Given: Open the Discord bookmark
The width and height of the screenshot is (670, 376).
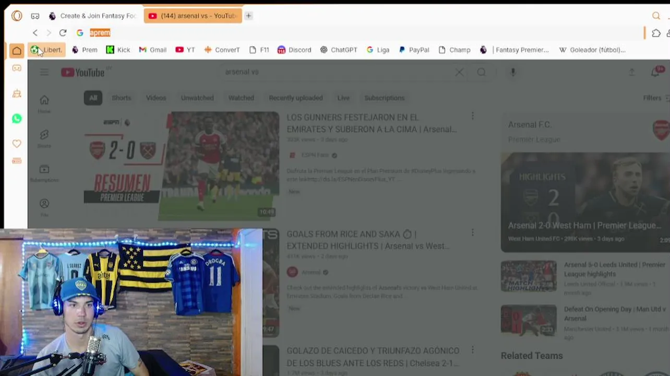Looking at the screenshot, I should click(x=294, y=50).
